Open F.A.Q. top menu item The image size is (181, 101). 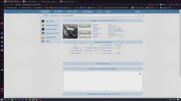99,12
